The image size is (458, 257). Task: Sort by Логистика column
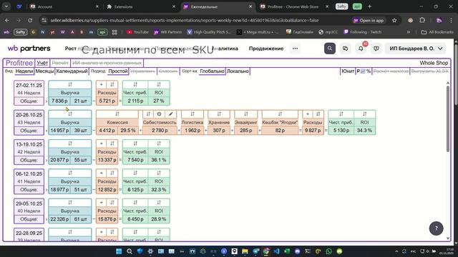click(x=193, y=114)
